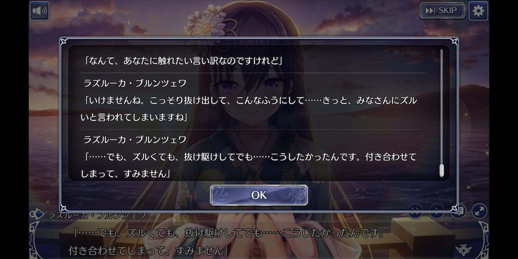518x259 pixels.
Task: Open the backlog speech bubble icon
Action: point(458,211)
